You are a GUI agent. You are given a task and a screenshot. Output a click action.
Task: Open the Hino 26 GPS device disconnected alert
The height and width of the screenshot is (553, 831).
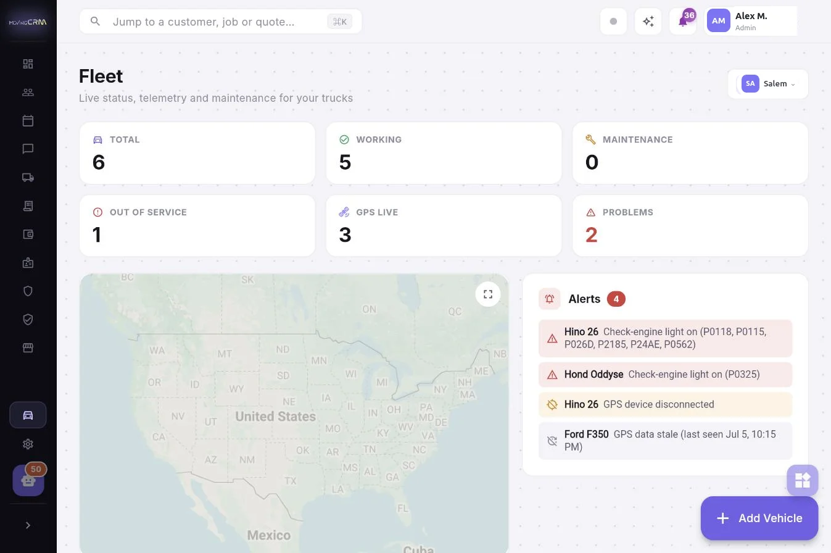tap(665, 405)
